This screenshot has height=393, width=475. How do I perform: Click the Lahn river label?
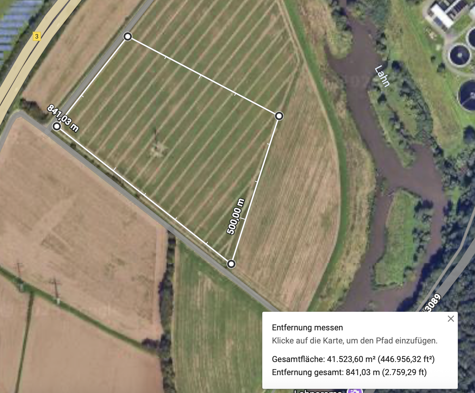click(x=382, y=76)
